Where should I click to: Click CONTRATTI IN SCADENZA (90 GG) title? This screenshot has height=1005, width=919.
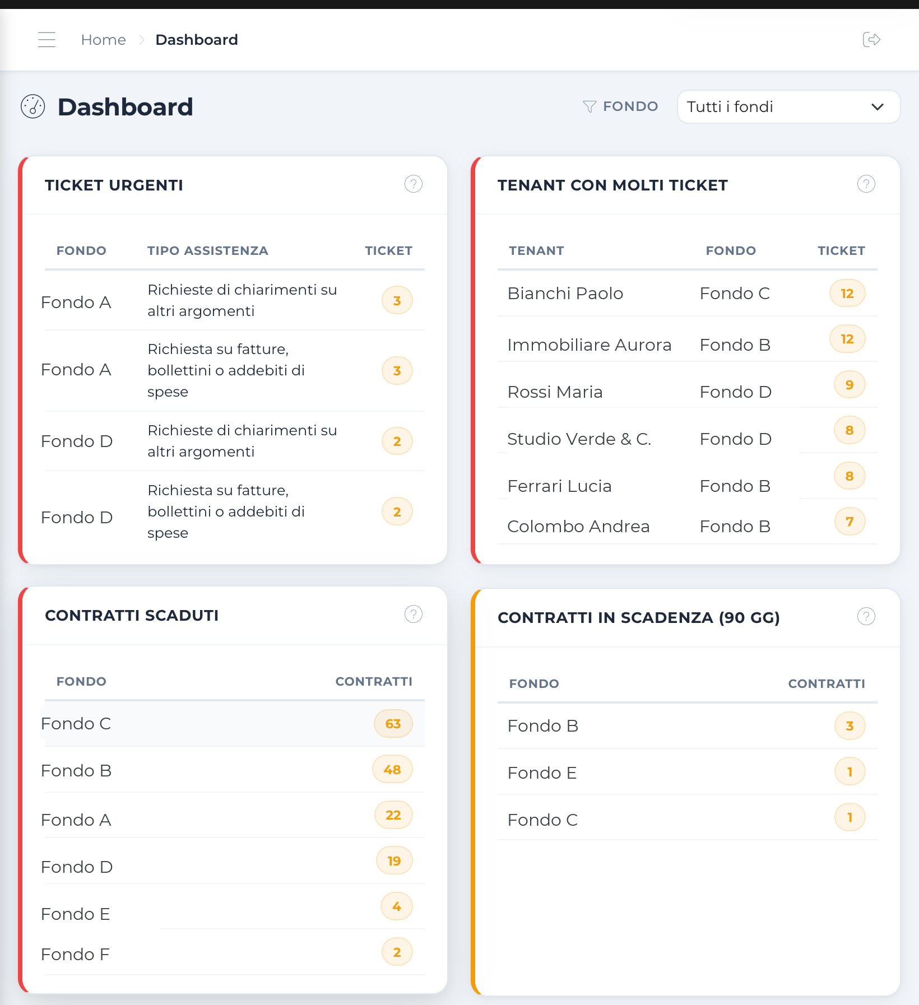pyautogui.click(x=639, y=617)
